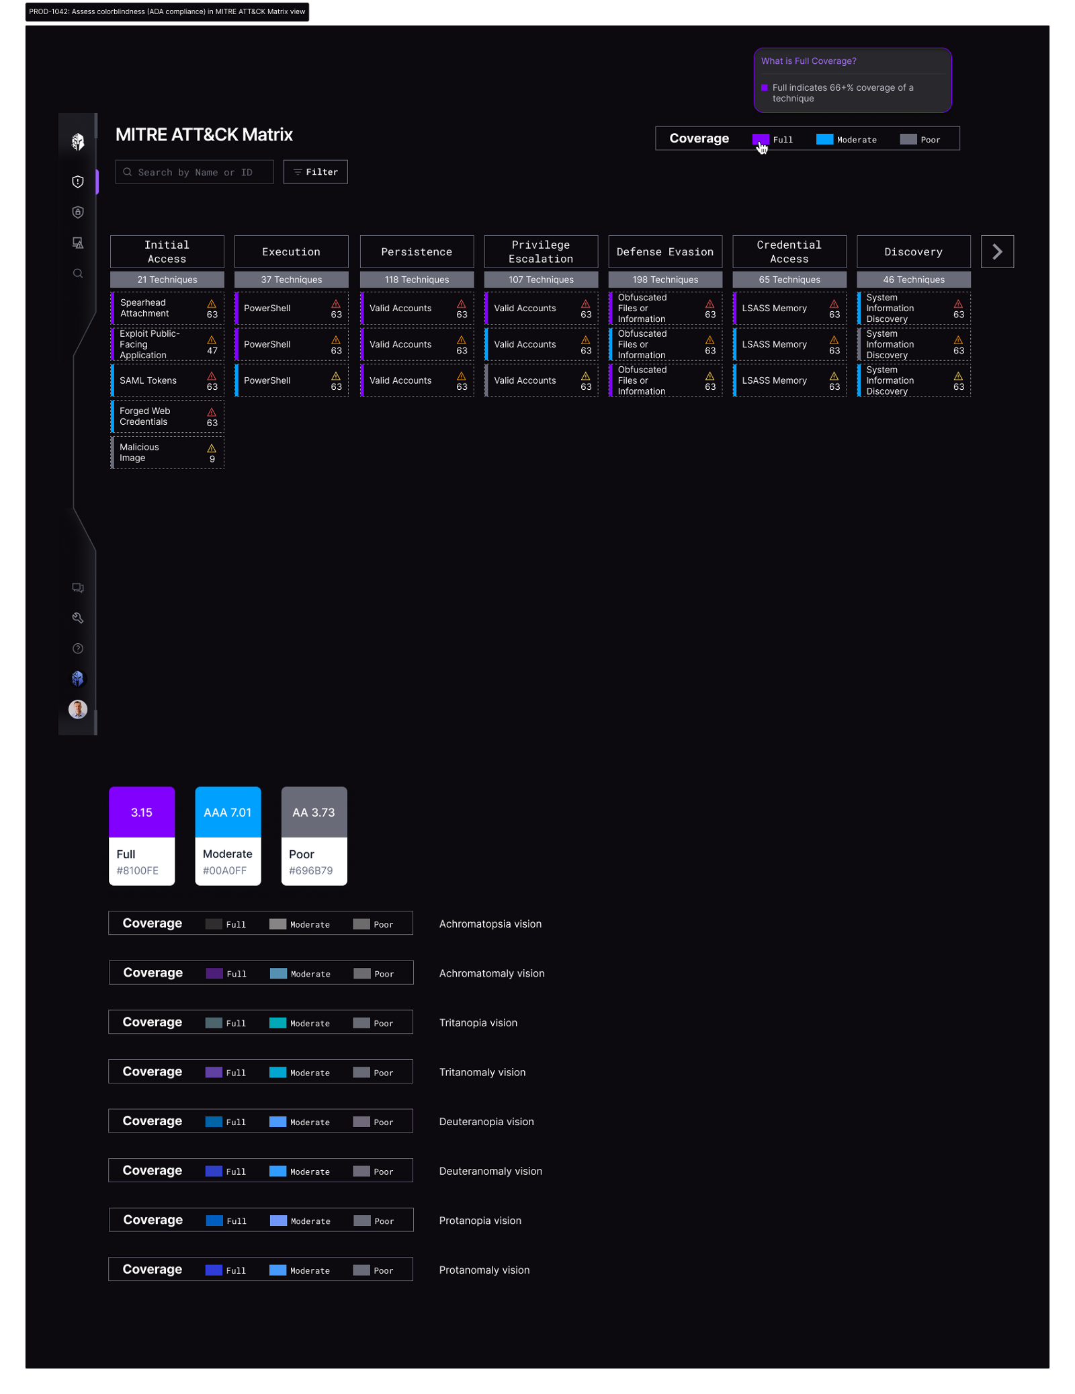The width and height of the screenshot is (1075, 1394).
Task: Click the '118 Techniques' count bar
Action: tap(417, 280)
